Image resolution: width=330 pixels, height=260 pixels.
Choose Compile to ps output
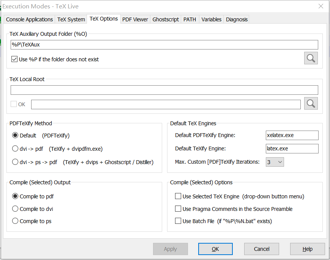15,221
